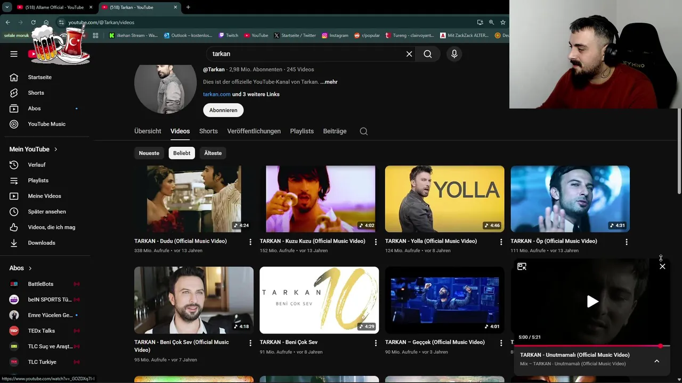Viewport: 682px width, 383px height.
Task: Open the YOLLA video thumbnail
Action: point(444,199)
